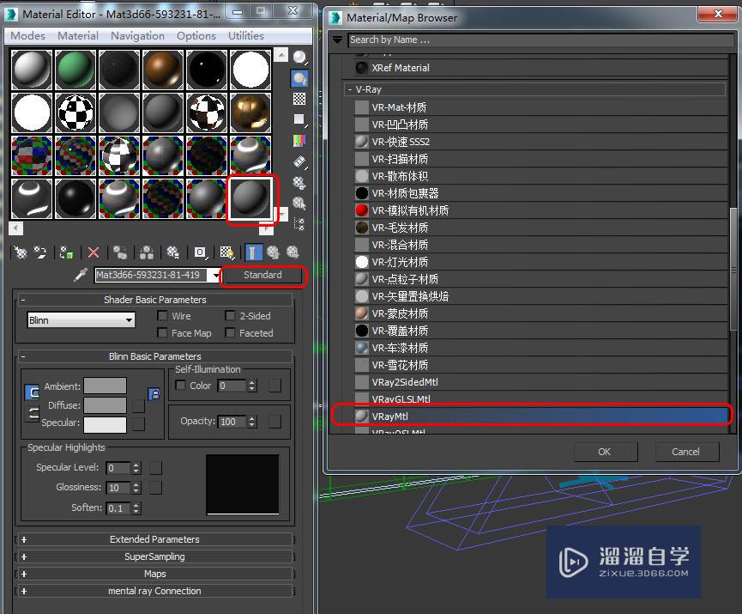This screenshot has width=742, height=614.
Task: Expand the Extended Parameters rollout
Action: pyautogui.click(x=154, y=539)
